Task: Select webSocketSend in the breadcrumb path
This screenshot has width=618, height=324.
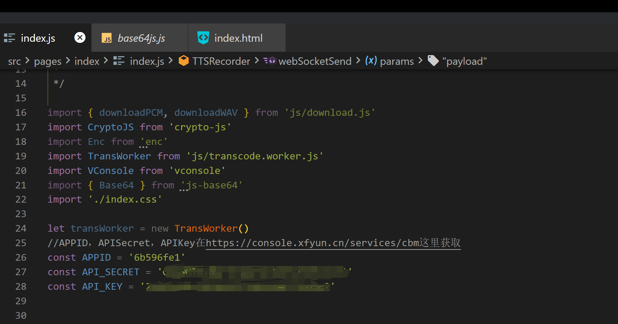Action: (x=315, y=61)
